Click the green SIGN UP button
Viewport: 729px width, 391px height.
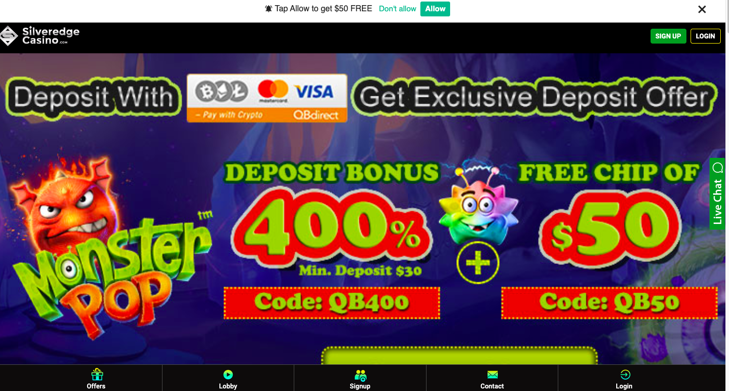click(668, 36)
